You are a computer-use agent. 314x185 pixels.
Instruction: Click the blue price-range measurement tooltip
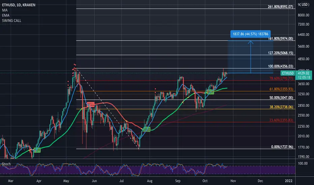click(x=250, y=34)
